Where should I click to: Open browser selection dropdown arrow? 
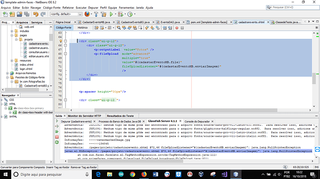pyautogui.click(x=91, y=14)
